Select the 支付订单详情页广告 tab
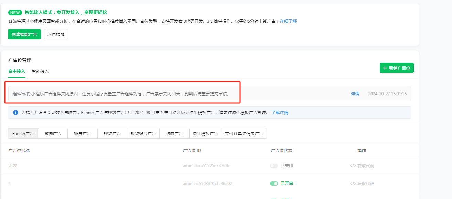This screenshot has height=199, width=452. point(244,134)
